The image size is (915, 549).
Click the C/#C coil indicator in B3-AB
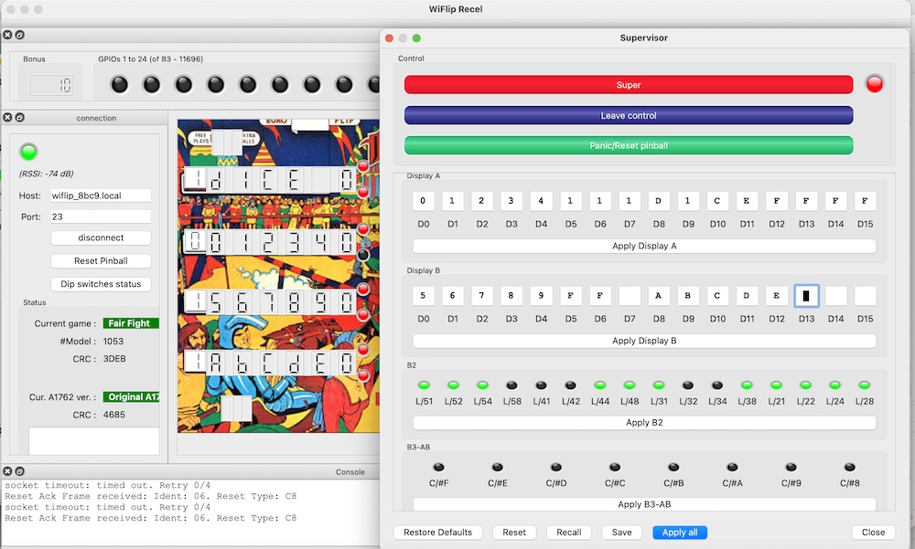point(615,466)
